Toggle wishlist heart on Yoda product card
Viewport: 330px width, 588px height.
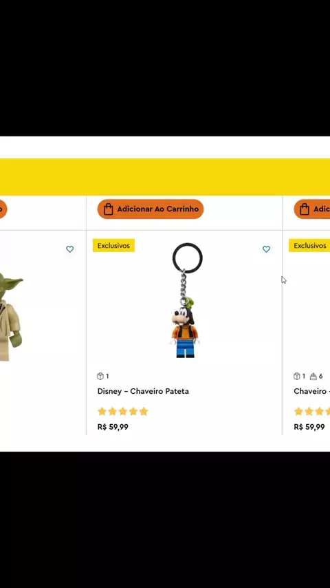69,249
